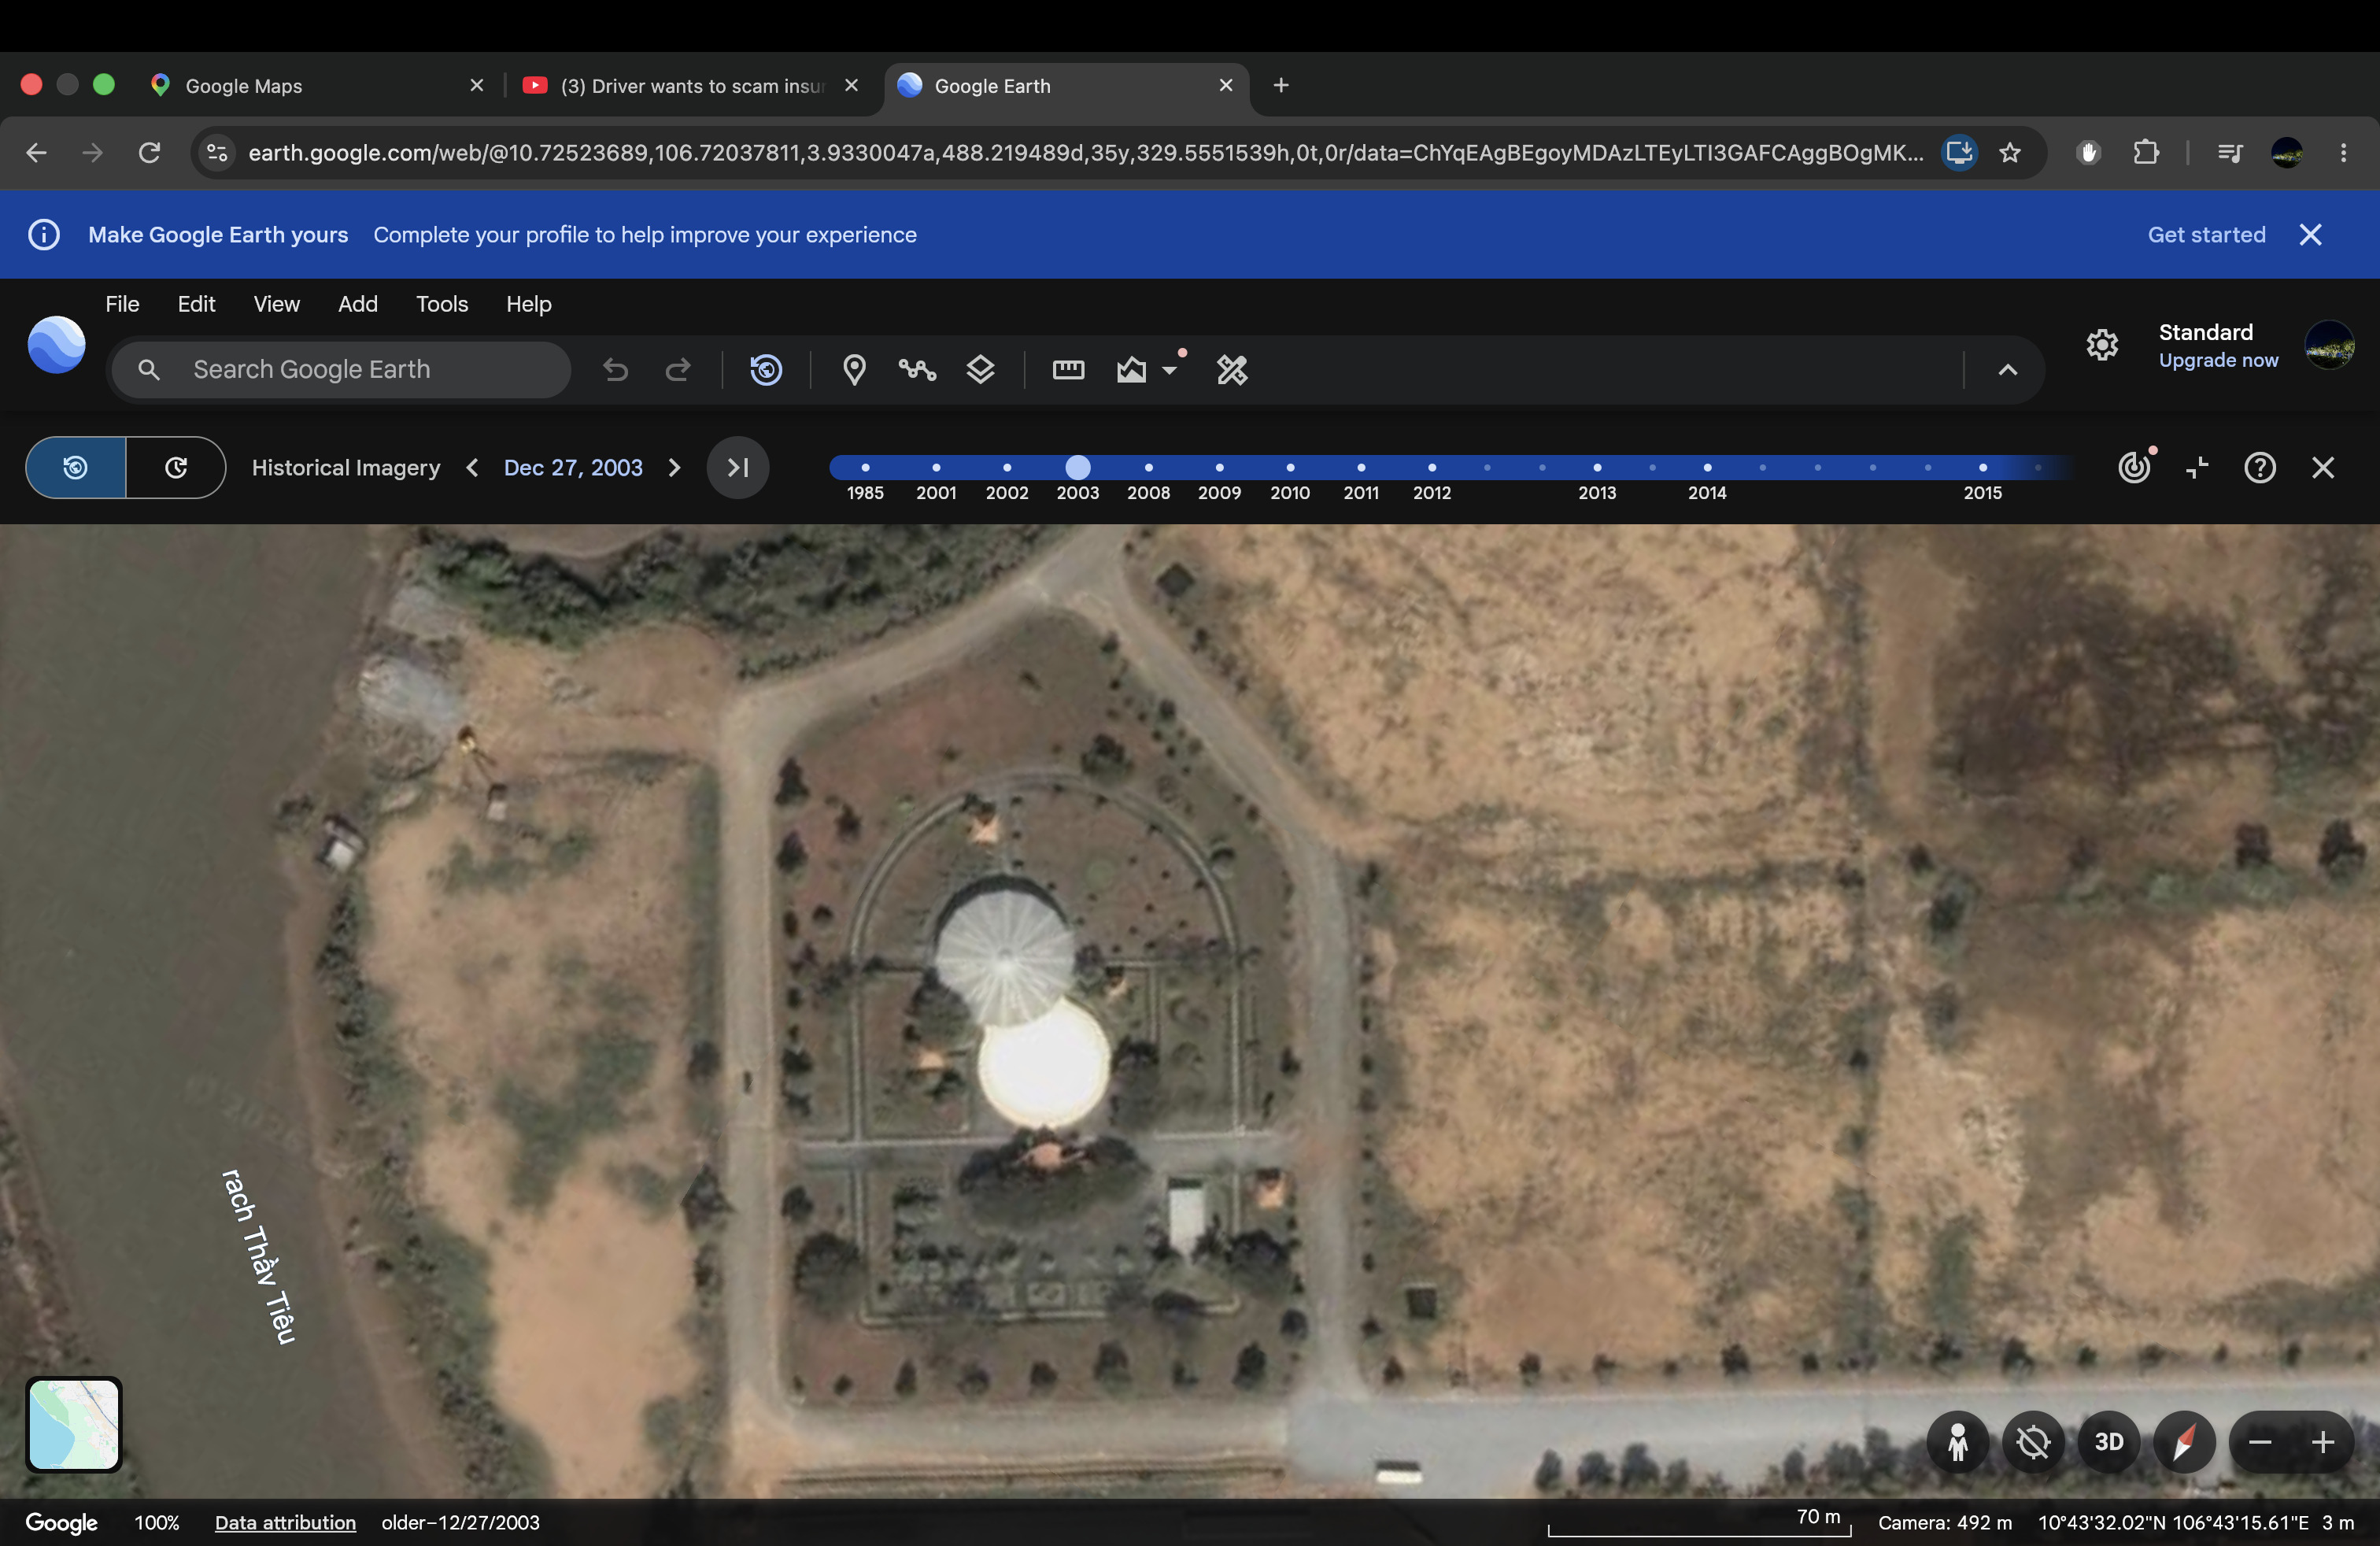Toggle the rotation lock icon
The width and height of the screenshot is (2380, 1546).
pos(2033,1442)
